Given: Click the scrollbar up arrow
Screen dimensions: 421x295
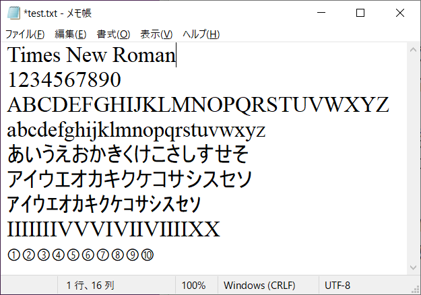Looking at the screenshot, I should coord(413,50).
